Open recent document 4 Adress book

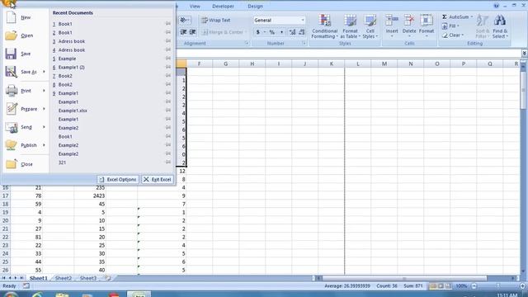[x=72, y=49]
